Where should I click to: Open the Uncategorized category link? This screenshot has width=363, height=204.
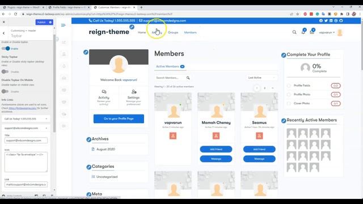pyautogui.click(x=107, y=177)
